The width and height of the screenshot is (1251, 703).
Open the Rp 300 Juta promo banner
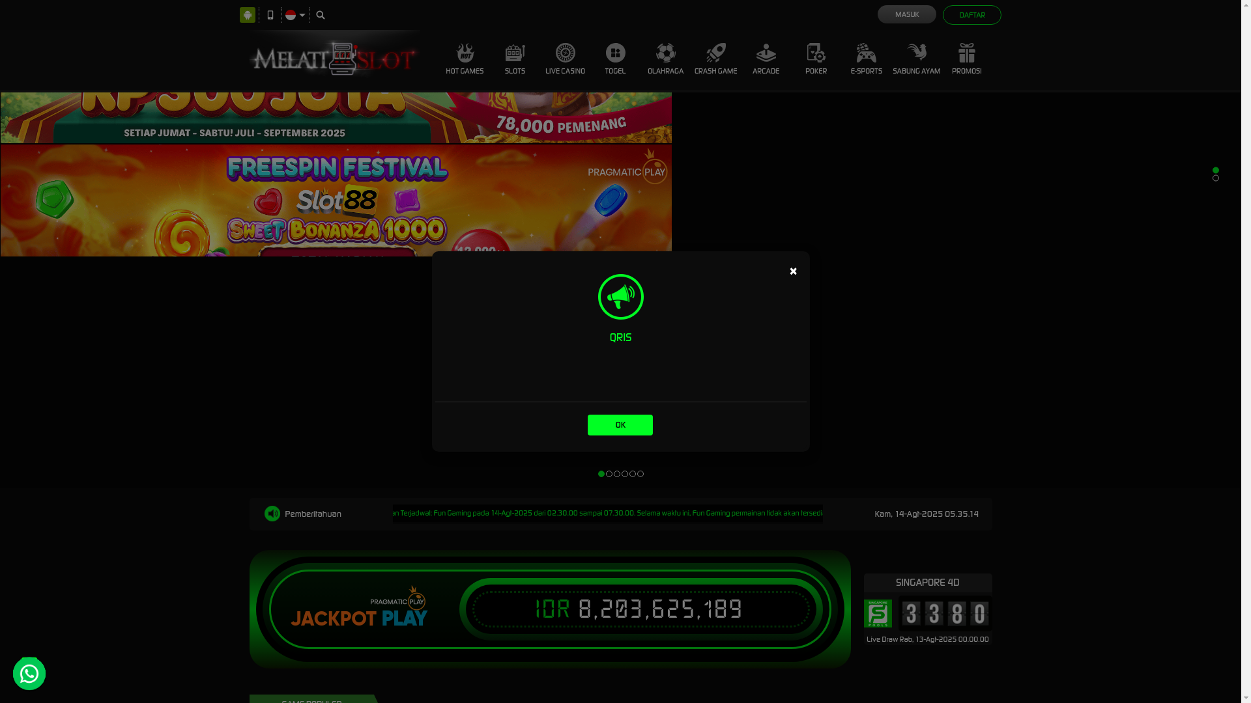click(x=336, y=118)
